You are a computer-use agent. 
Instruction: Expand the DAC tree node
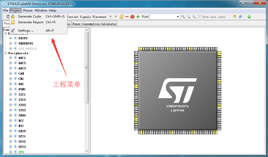coord(11,84)
